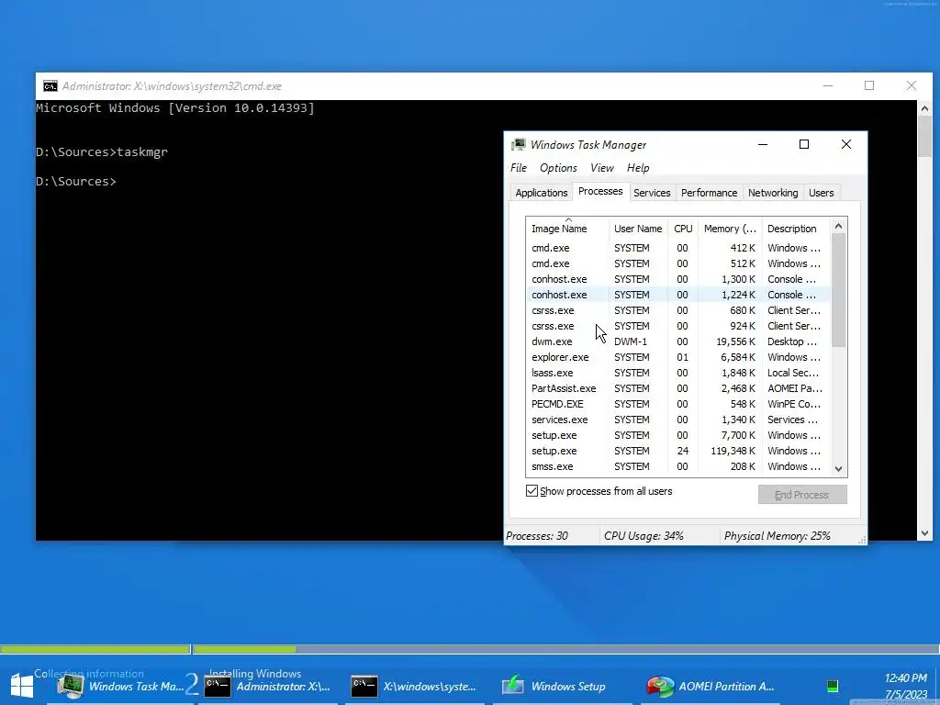Viewport: 940px width, 705px height.
Task: Select cmd.exe row with 412 K
Action: 678,248
